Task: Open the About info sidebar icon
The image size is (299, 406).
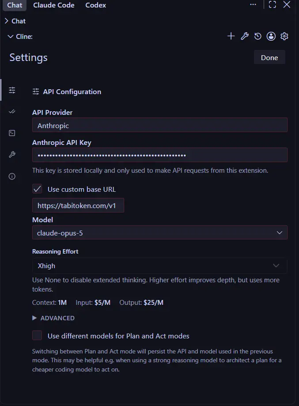Action: pos(12,176)
